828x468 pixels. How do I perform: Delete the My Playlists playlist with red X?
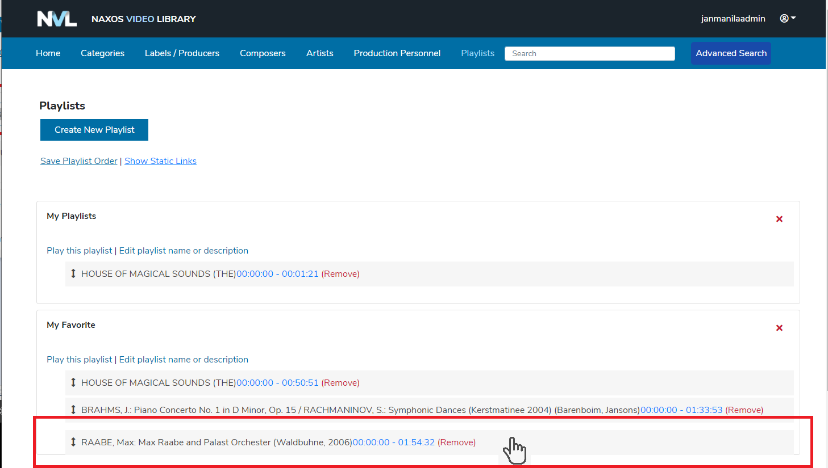click(779, 219)
